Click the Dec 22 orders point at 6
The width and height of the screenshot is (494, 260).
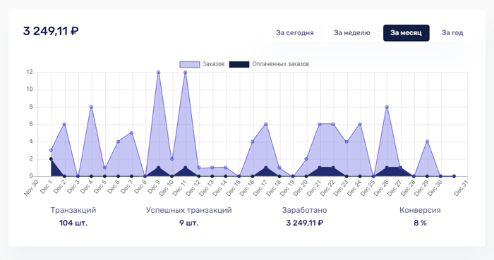point(333,125)
